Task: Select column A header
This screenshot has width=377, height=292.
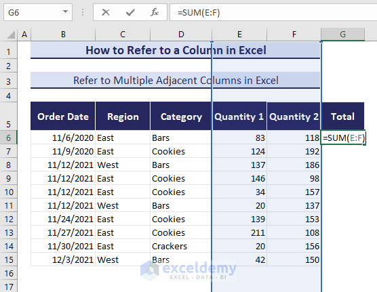Action: [x=24, y=35]
